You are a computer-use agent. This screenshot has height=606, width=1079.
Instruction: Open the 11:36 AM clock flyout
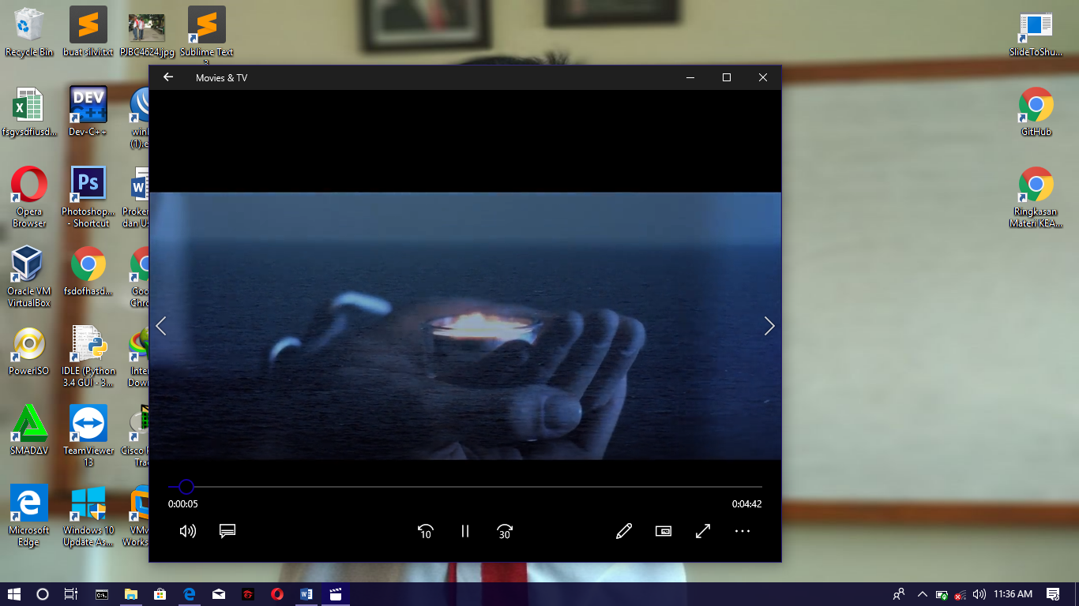tap(1013, 594)
